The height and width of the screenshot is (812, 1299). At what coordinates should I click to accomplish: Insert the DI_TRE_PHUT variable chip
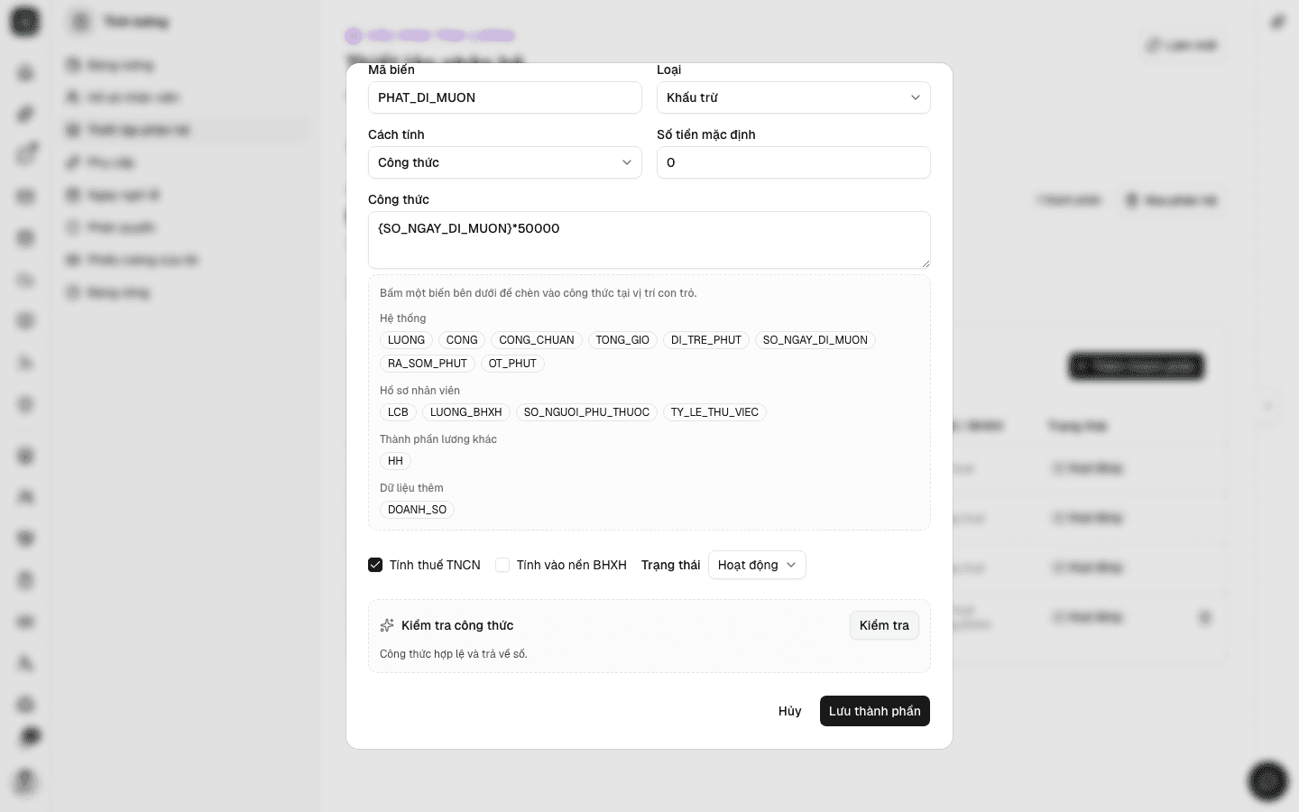[x=706, y=340]
